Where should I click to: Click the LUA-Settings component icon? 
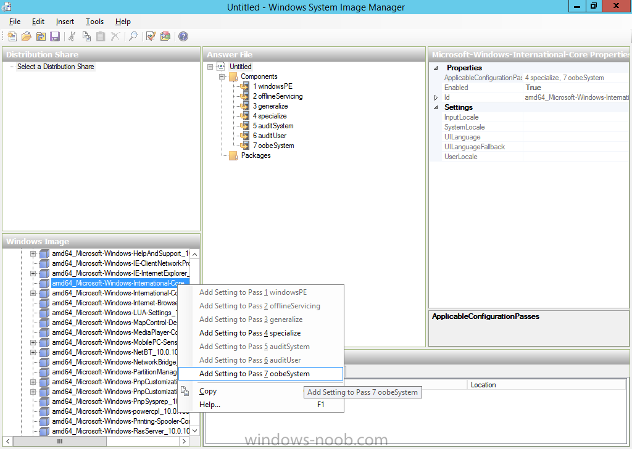(44, 313)
